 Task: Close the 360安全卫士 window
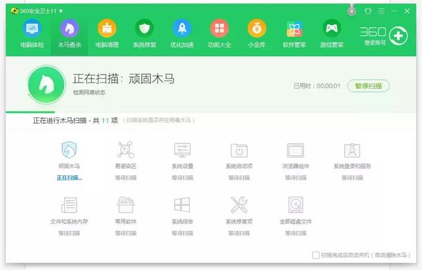click(407, 11)
